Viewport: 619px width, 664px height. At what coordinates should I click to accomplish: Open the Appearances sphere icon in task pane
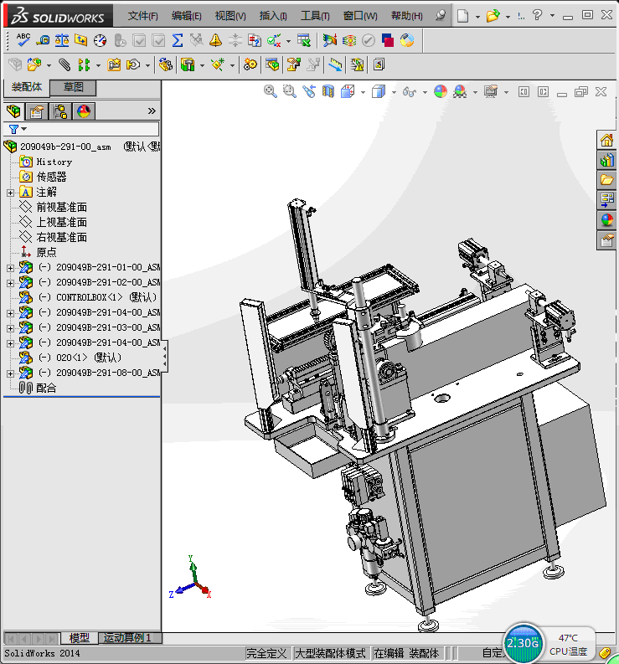(x=606, y=219)
